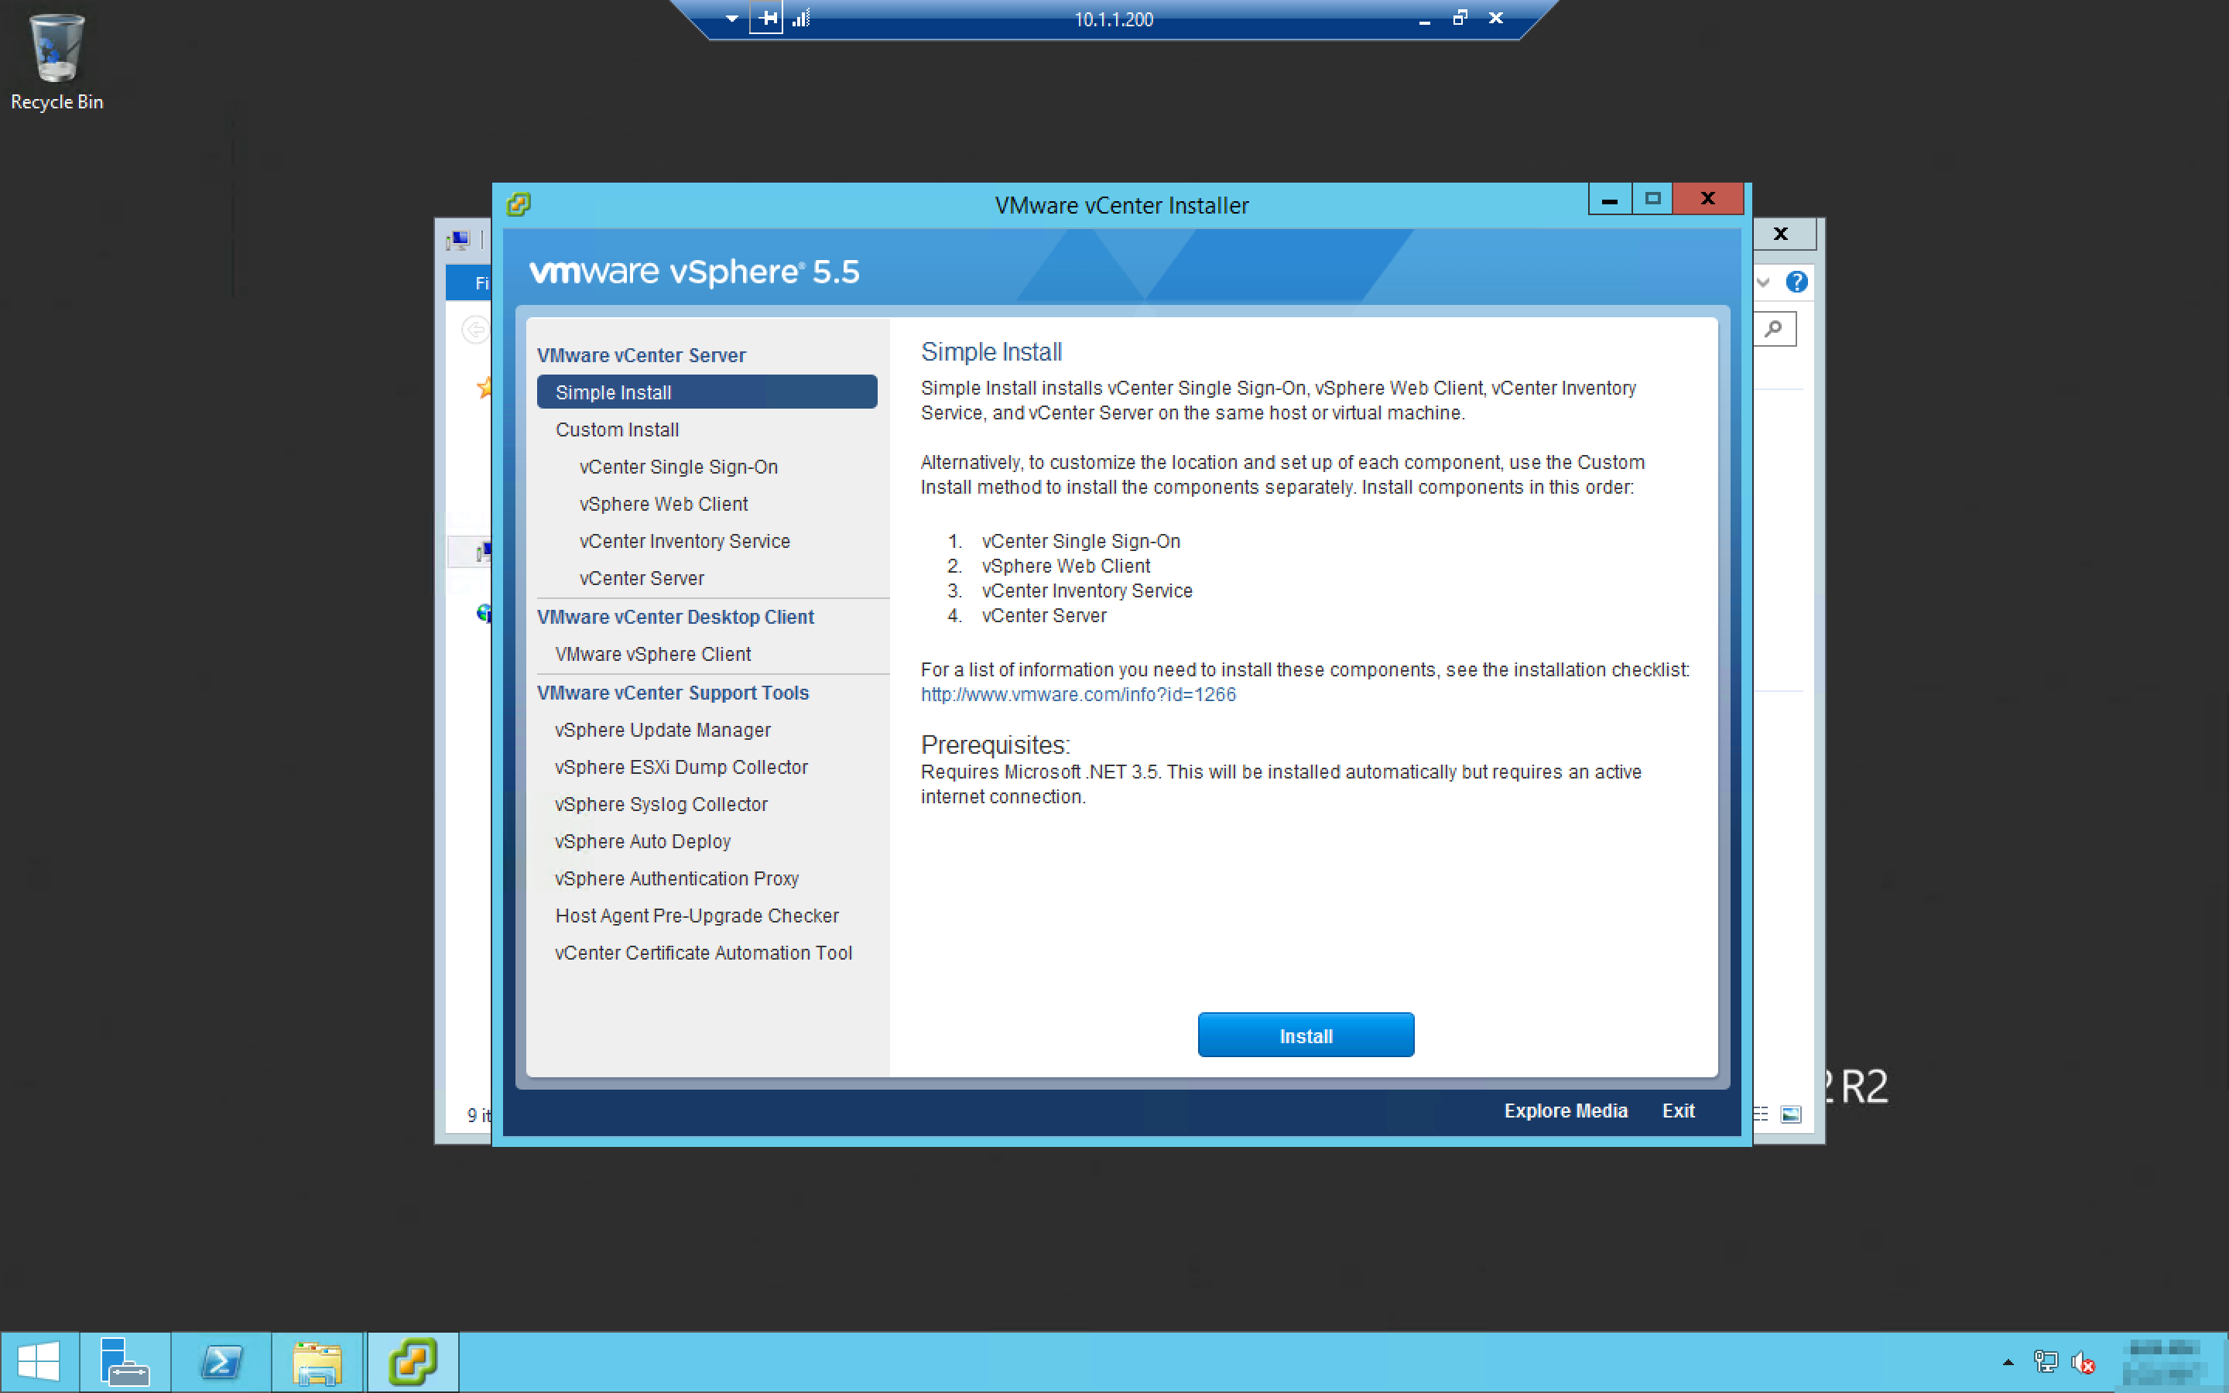Close the 10.1.1.200 remote session
2229x1393 pixels.
[x=1496, y=18]
